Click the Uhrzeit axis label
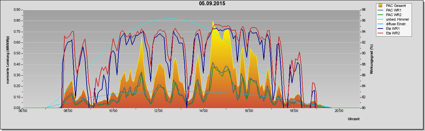The image size is (425, 131). 354,119
